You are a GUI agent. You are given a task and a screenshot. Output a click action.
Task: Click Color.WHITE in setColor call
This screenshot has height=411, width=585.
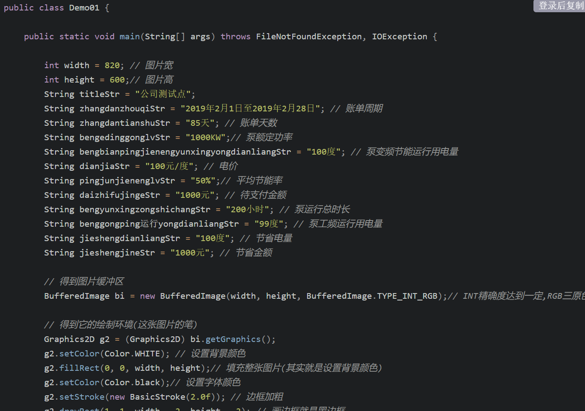coord(132,354)
